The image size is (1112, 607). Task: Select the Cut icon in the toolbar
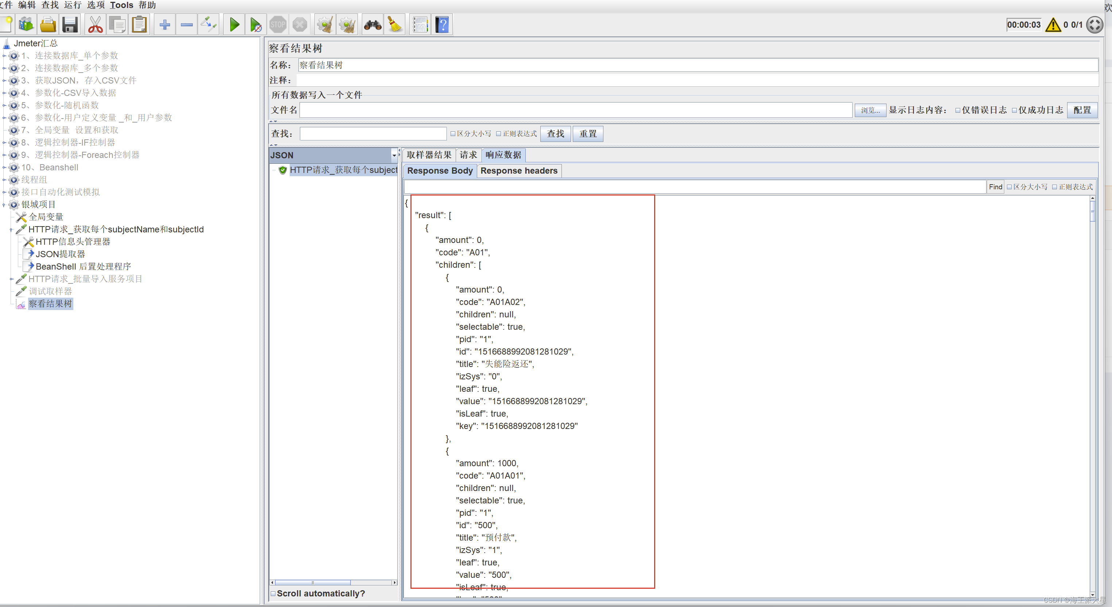pyautogui.click(x=94, y=24)
